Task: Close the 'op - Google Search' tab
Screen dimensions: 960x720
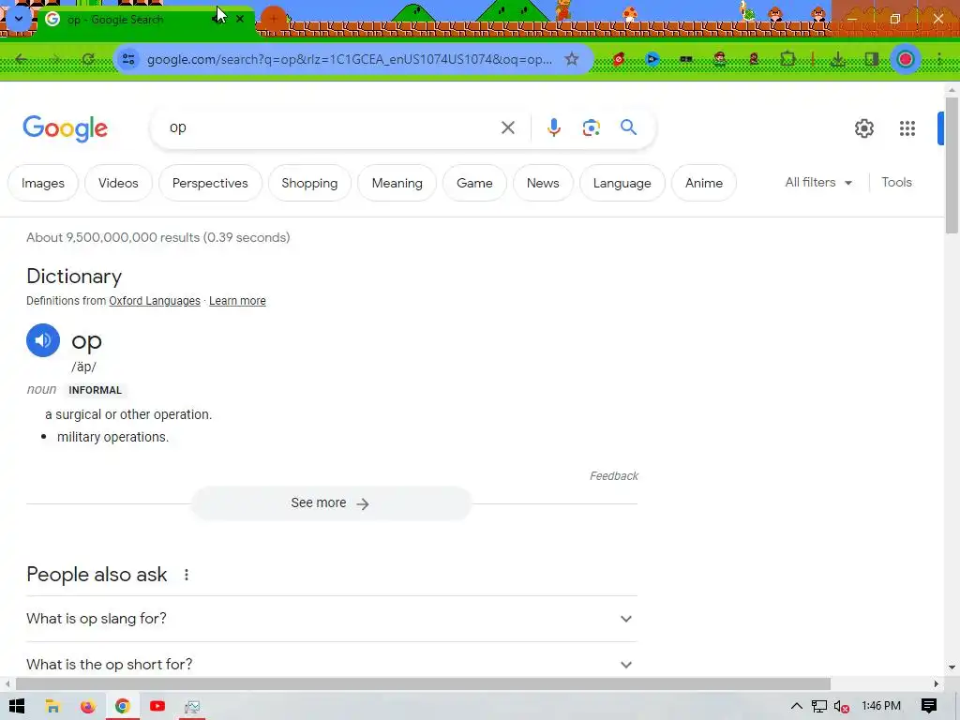Action: pyautogui.click(x=240, y=19)
